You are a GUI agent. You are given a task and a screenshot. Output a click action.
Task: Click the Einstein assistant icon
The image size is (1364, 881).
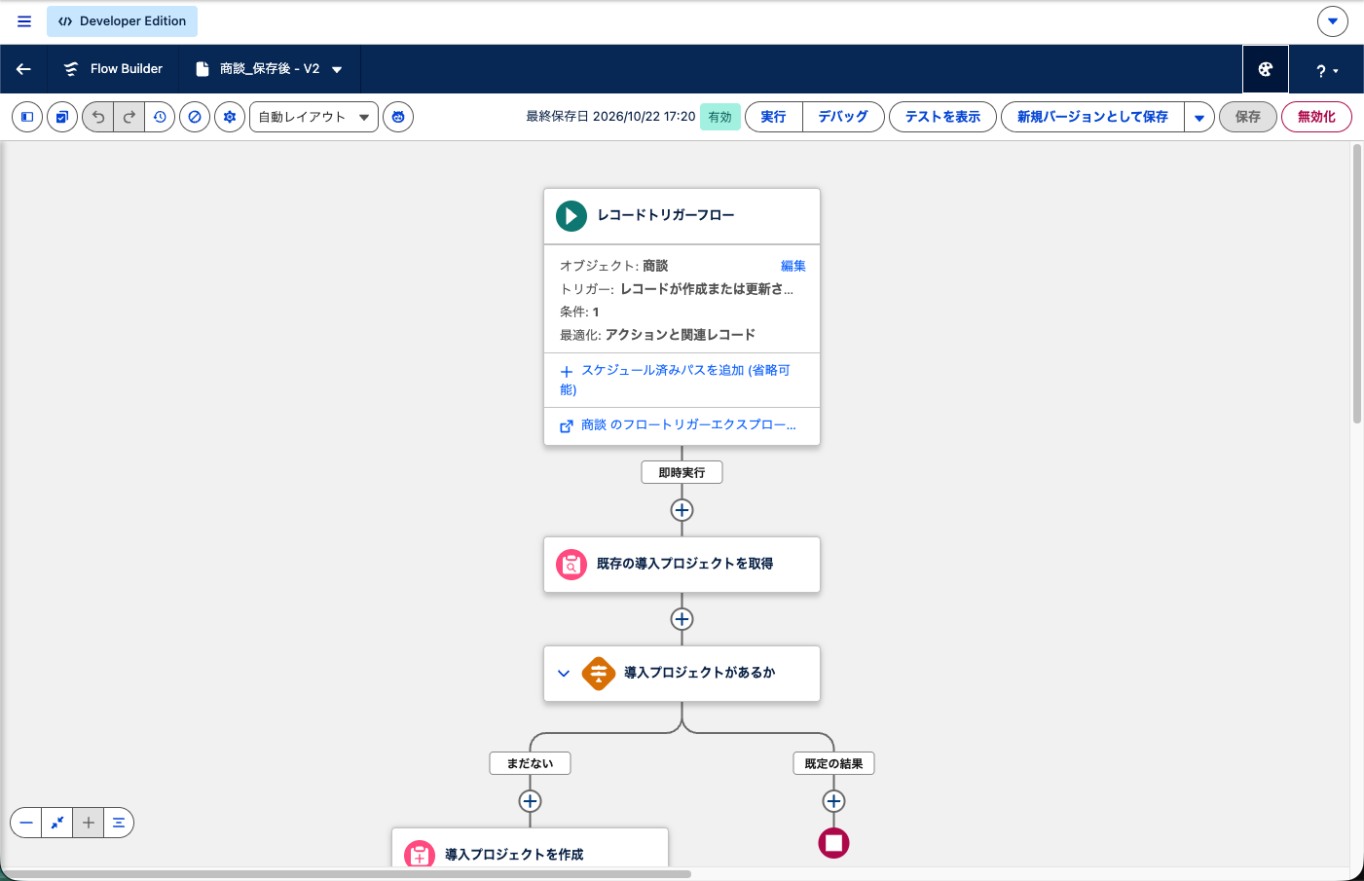tap(398, 117)
